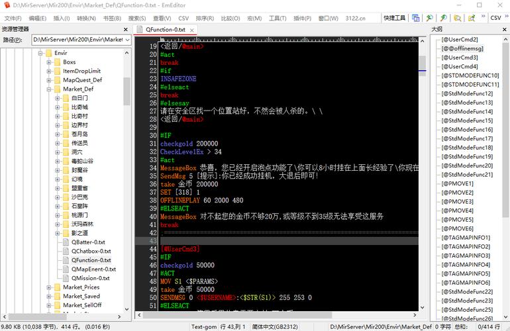Click 行 43,列 1 in the status bar
Screen dimensions: 510x331
click(234, 327)
